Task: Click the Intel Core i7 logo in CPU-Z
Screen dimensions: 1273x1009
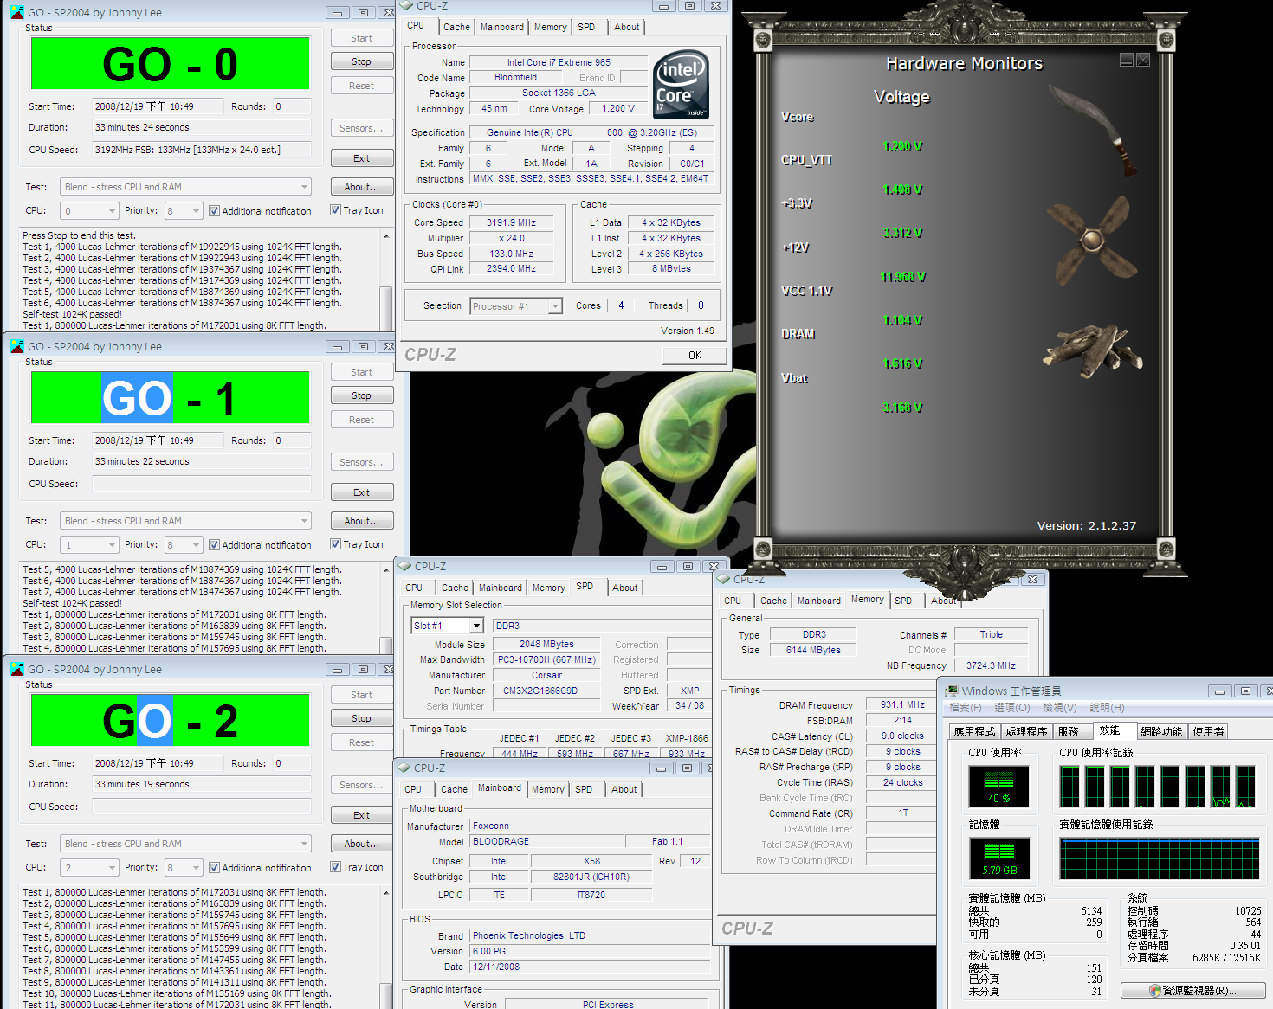Action: [x=682, y=84]
